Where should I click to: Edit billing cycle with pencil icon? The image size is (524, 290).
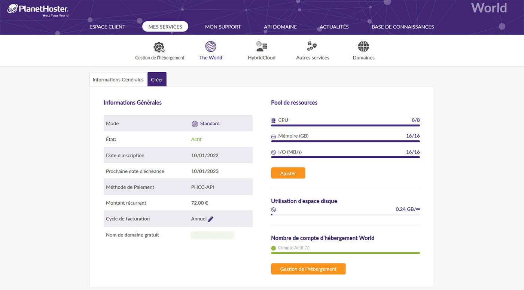[211, 219]
